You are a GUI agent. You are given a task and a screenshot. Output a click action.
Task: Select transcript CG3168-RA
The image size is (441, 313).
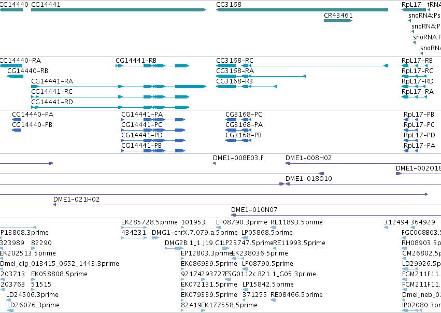tap(261, 76)
